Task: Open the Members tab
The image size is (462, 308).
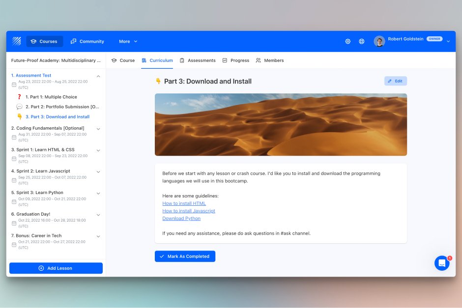Action: coord(270,60)
